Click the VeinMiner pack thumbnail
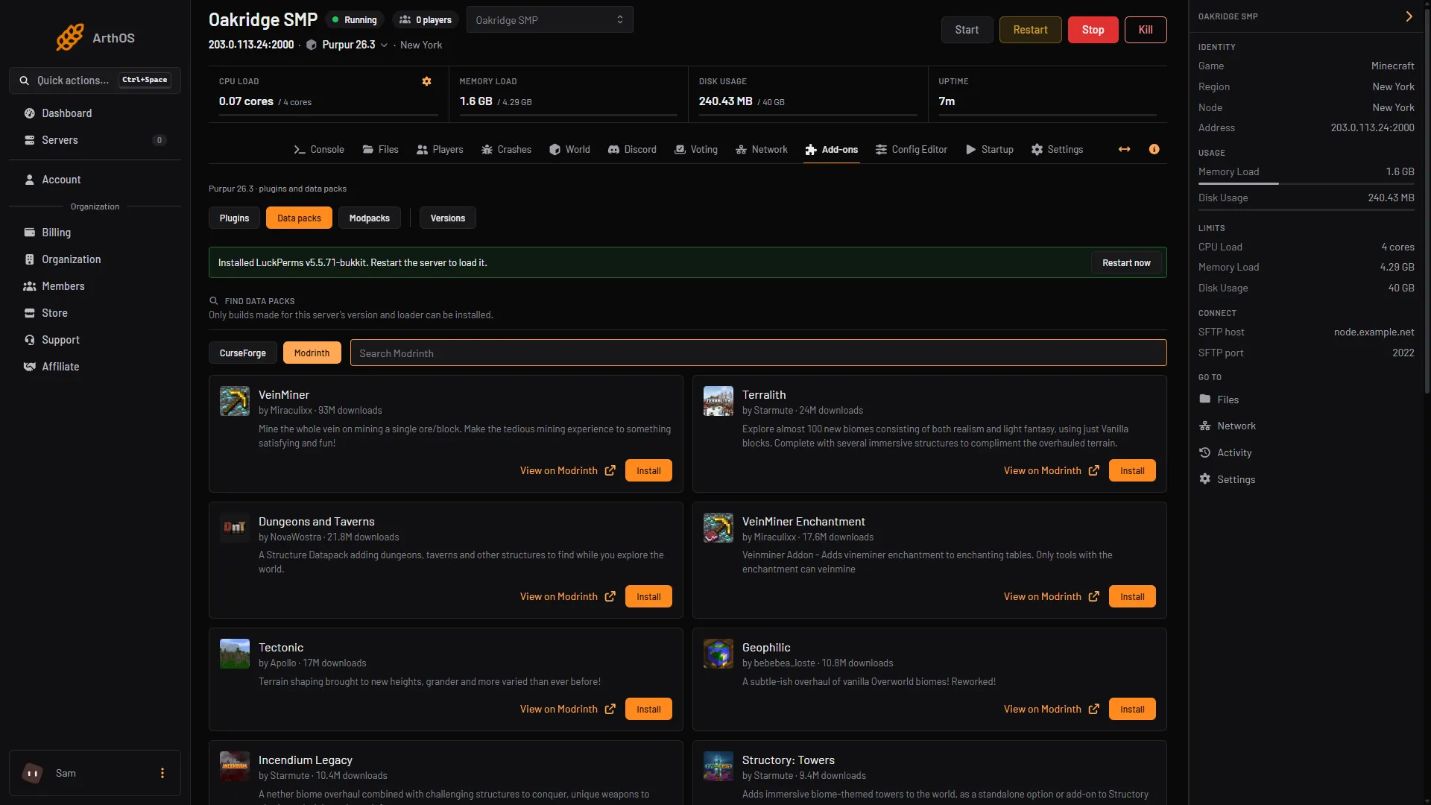This screenshot has width=1431, height=805. 235,401
